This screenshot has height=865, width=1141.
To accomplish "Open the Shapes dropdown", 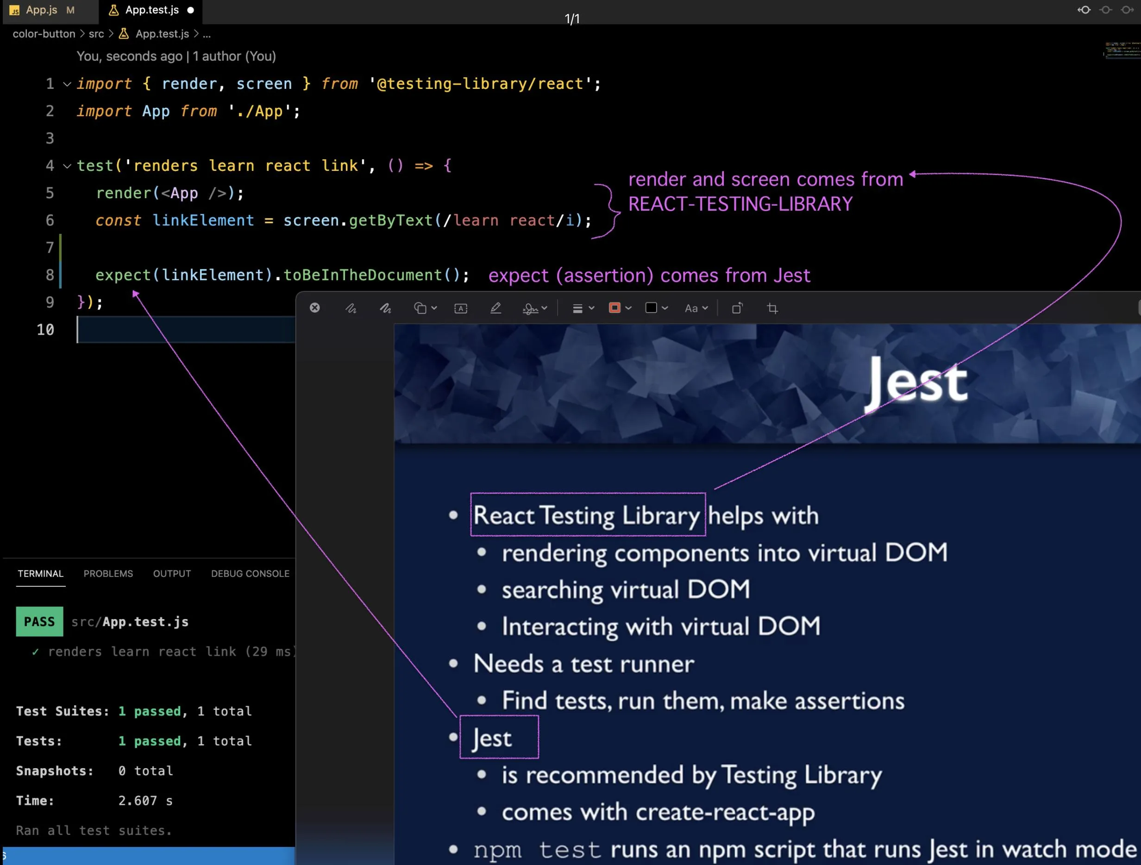I will (x=426, y=308).
